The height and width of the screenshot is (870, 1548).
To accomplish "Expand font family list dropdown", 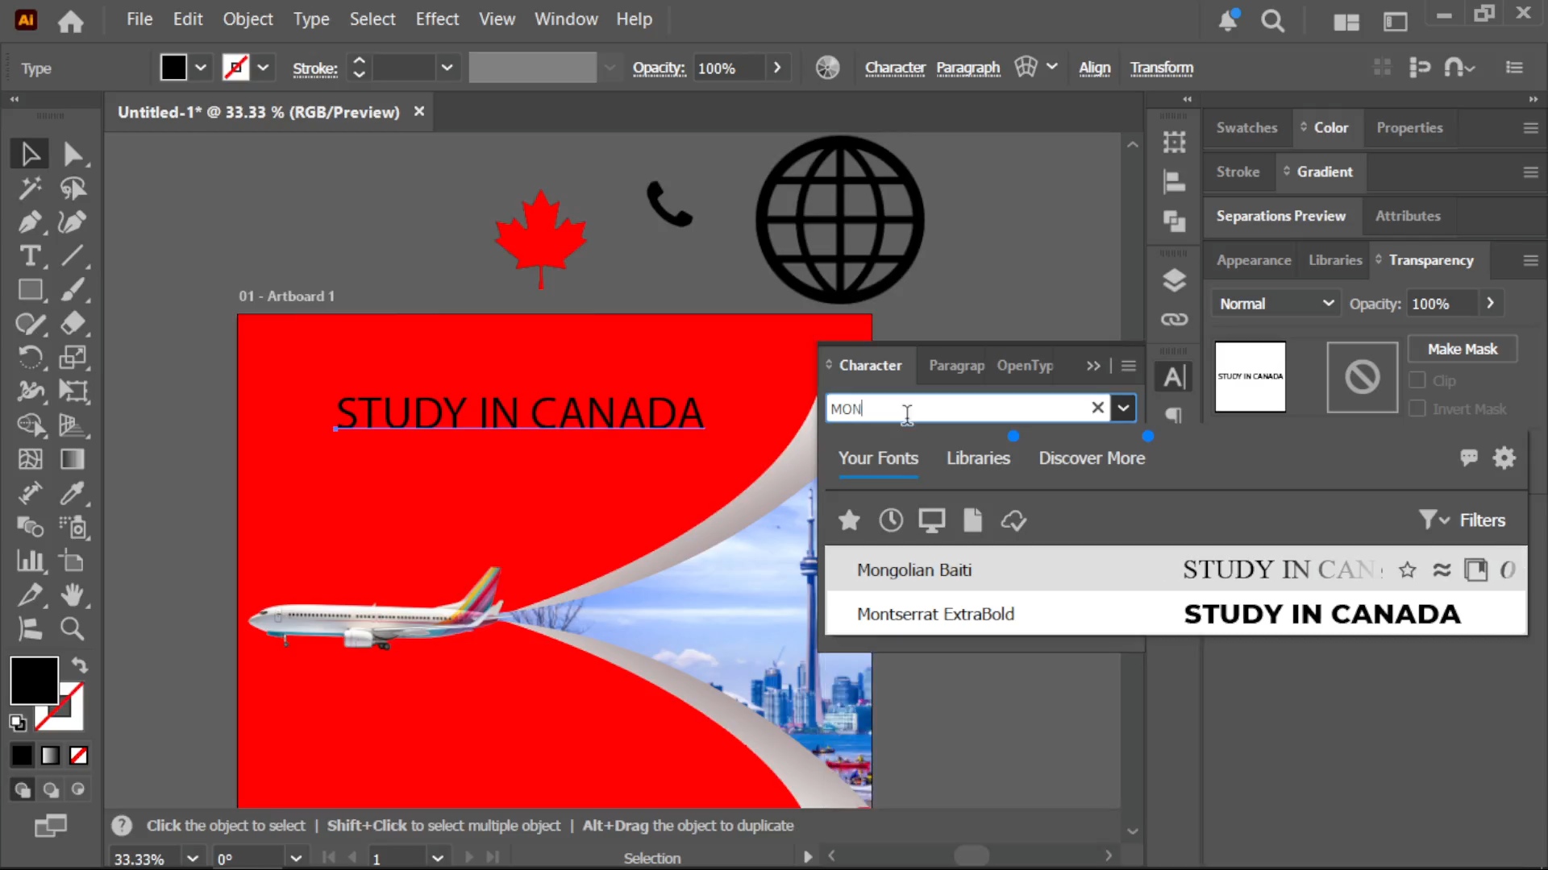I will (1123, 408).
